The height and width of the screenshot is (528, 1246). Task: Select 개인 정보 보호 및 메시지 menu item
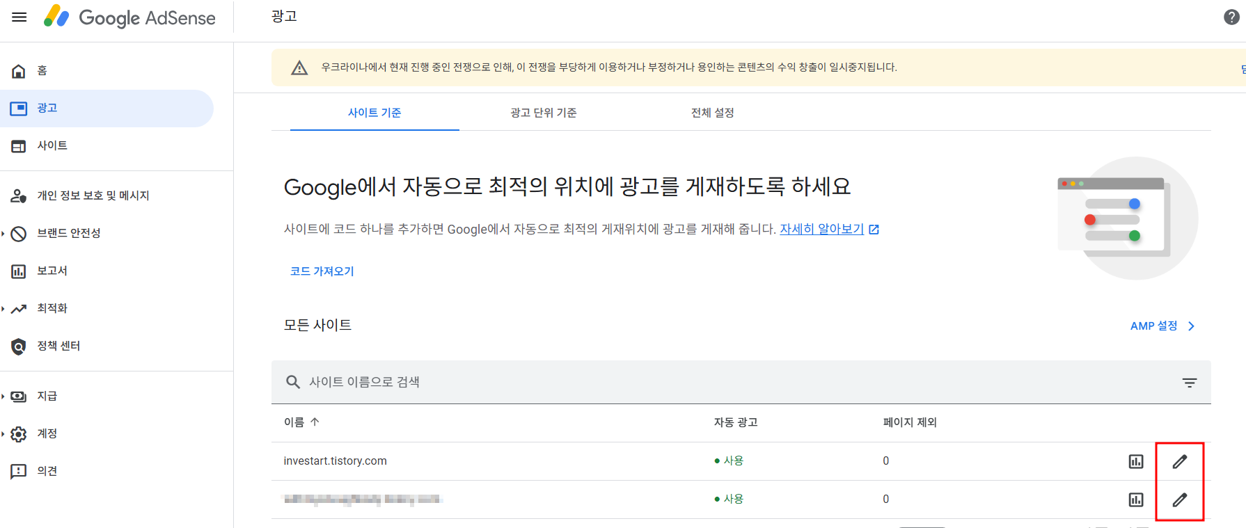(107, 196)
